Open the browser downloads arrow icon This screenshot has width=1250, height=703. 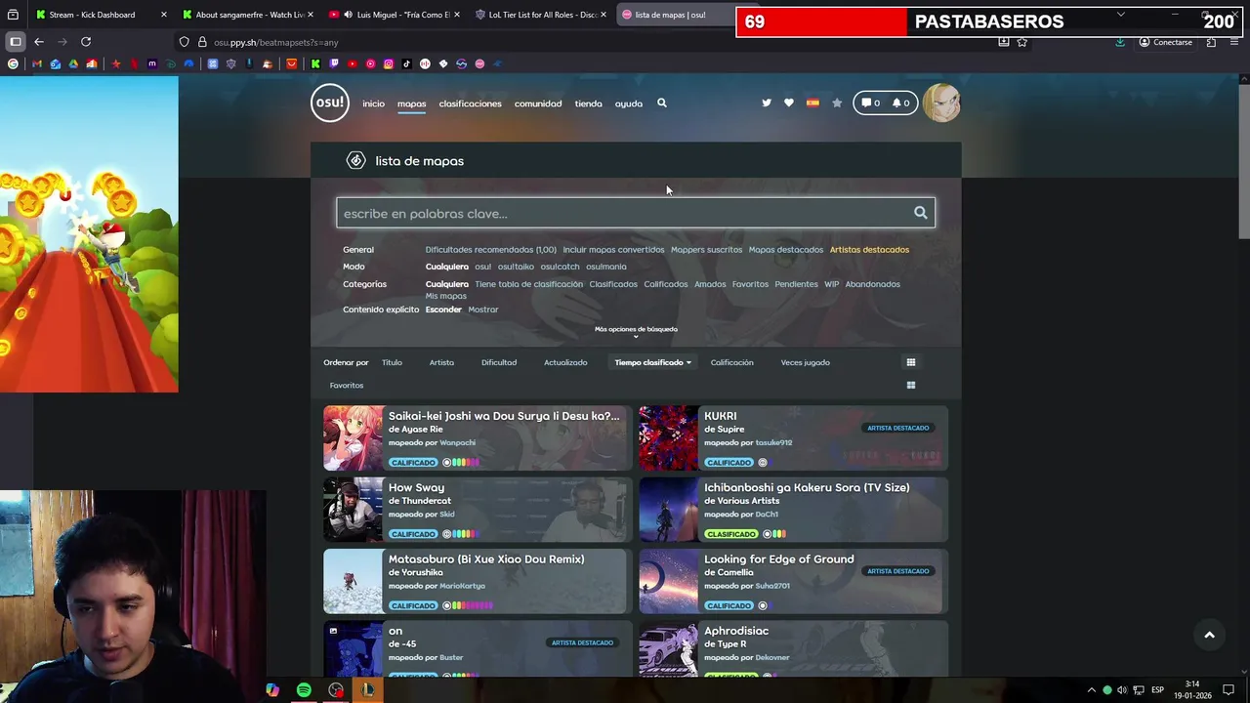tap(1120, 42)
